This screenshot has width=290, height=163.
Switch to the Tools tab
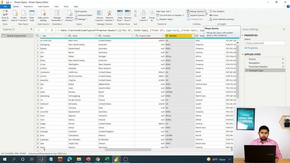(x=66, y=6)
